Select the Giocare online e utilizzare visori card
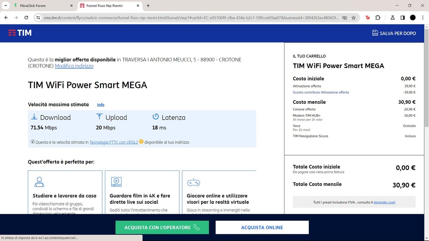The height and width of the screenshot is (241, 429). [219, 192]
